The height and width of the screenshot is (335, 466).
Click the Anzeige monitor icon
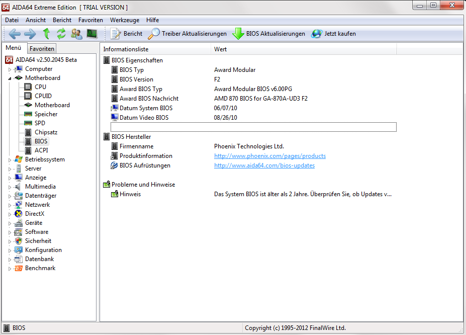pos(19,178)
